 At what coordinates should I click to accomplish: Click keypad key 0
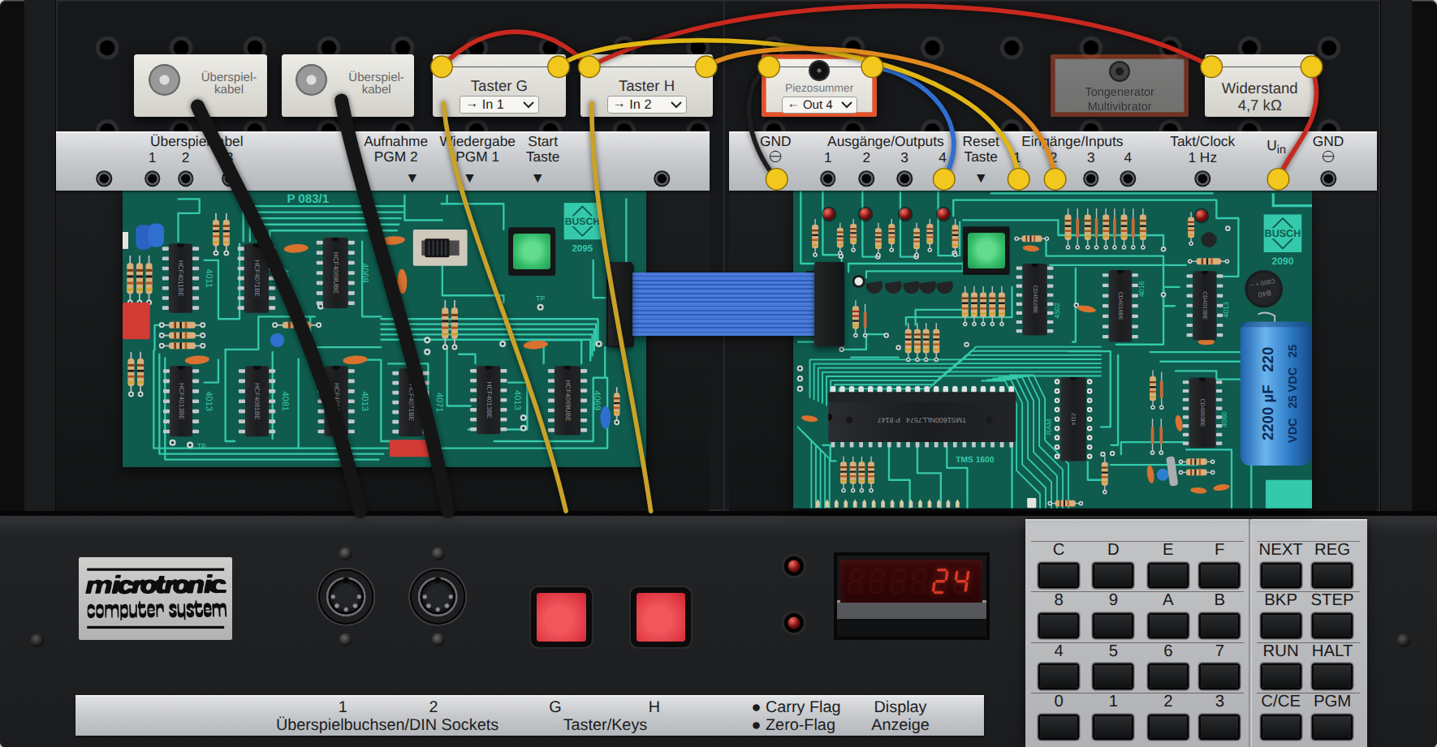1059,727
